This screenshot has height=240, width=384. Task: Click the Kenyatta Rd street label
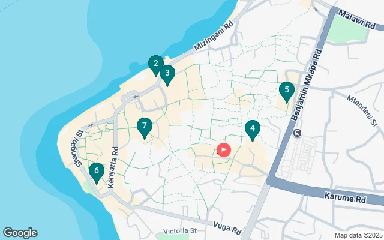(x=113, y=167)
